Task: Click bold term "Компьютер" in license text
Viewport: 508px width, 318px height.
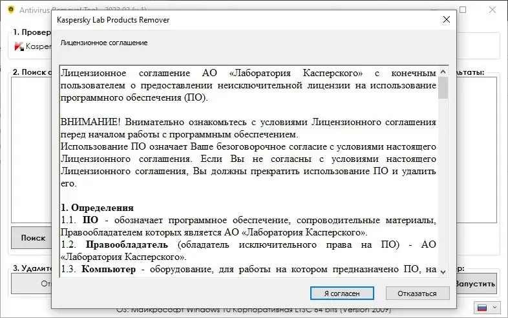Action: tap(109, 269)
